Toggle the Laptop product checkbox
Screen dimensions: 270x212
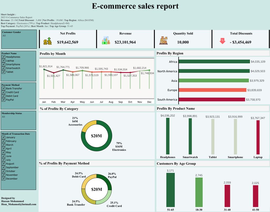(3, 60)
